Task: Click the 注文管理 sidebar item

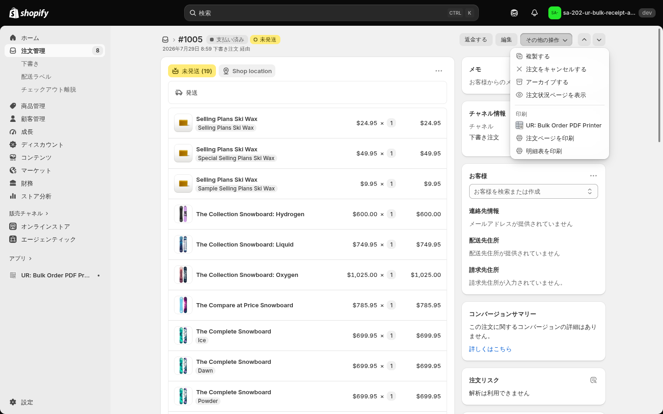Action: (x=55, y=51)
